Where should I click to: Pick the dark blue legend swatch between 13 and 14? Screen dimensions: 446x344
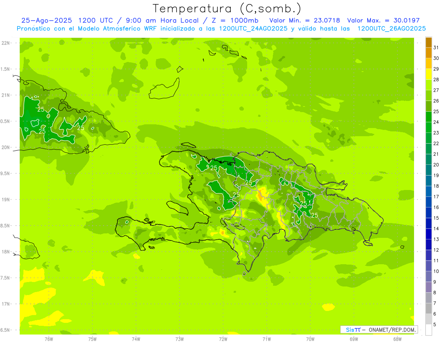click(429, 234)
